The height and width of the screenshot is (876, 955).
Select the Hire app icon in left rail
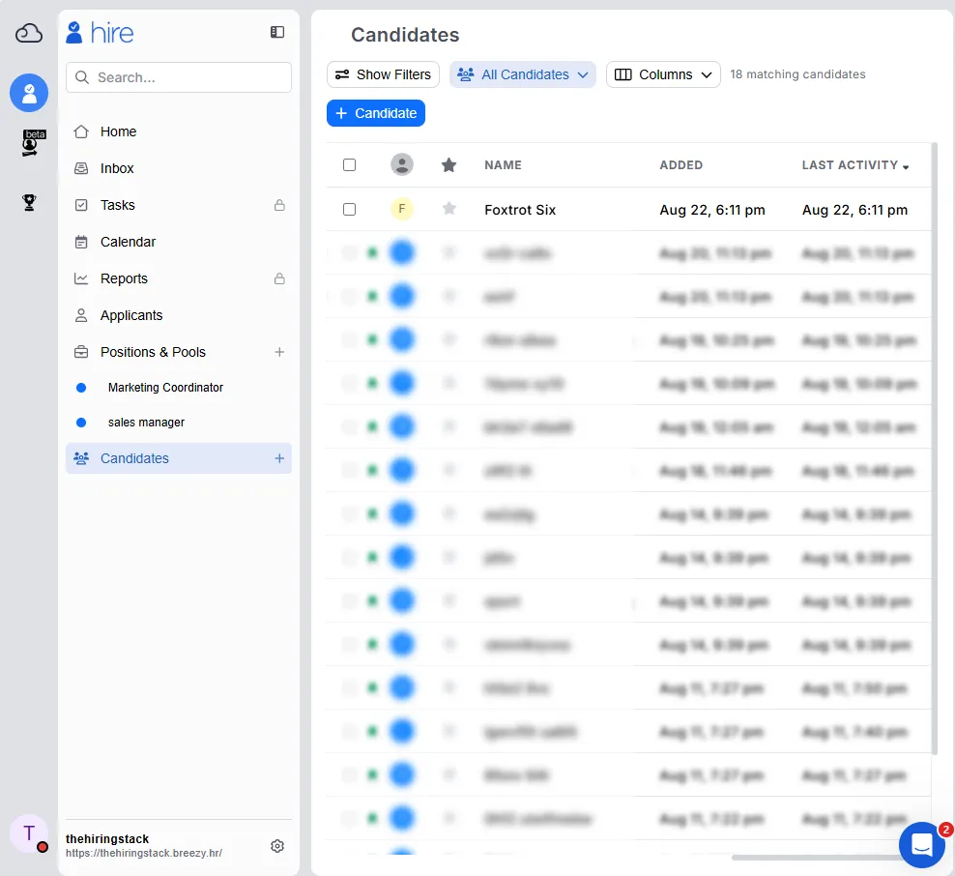[29, 93]
